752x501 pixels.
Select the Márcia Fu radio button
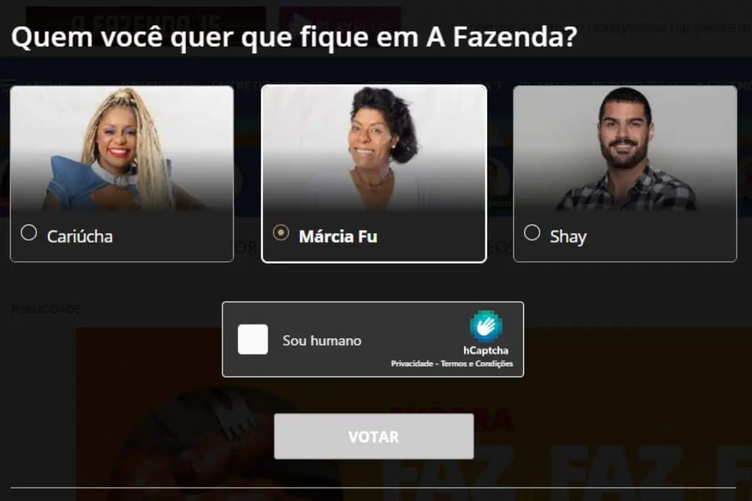281,233
